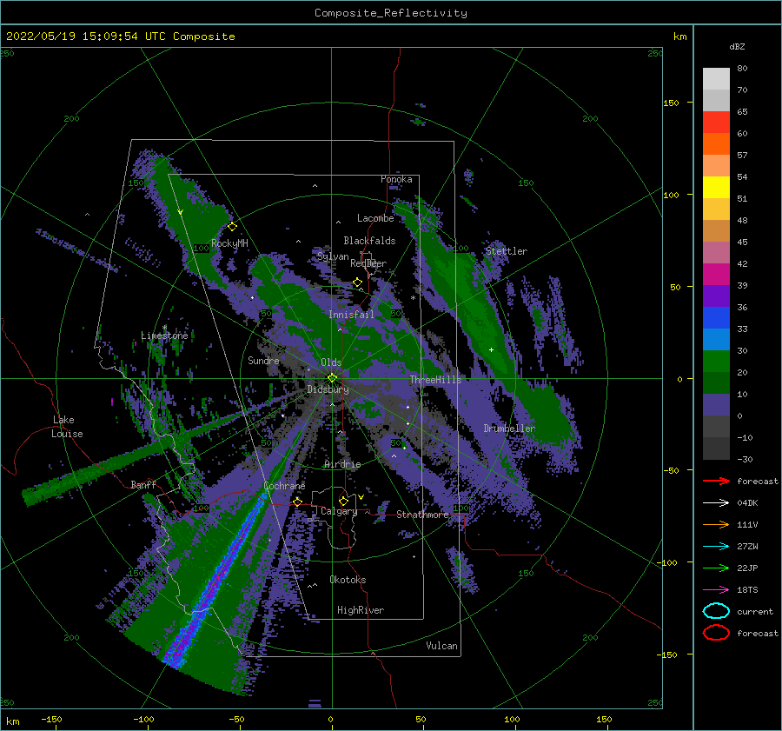Click the 27ZW legend text
782x731 pixels.
point(747,547)
